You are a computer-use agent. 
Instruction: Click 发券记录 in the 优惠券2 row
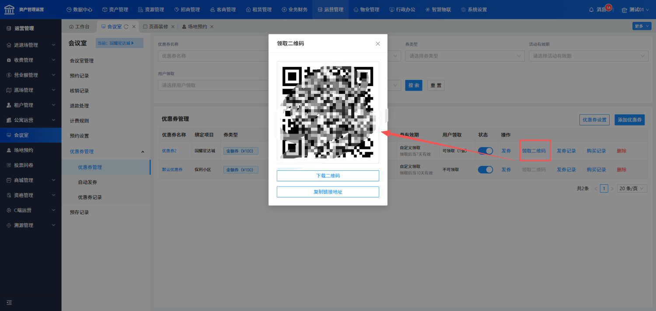(x=566, y=151)
